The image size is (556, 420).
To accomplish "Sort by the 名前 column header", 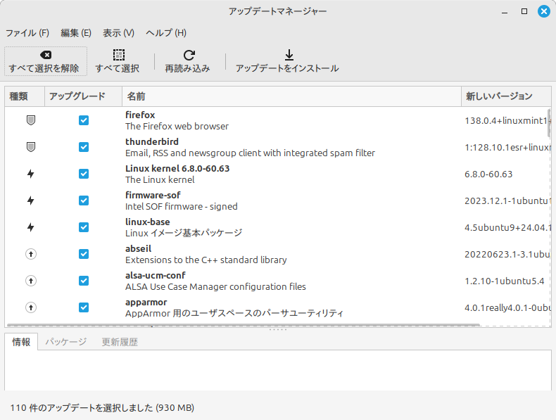I will point(291,96).
